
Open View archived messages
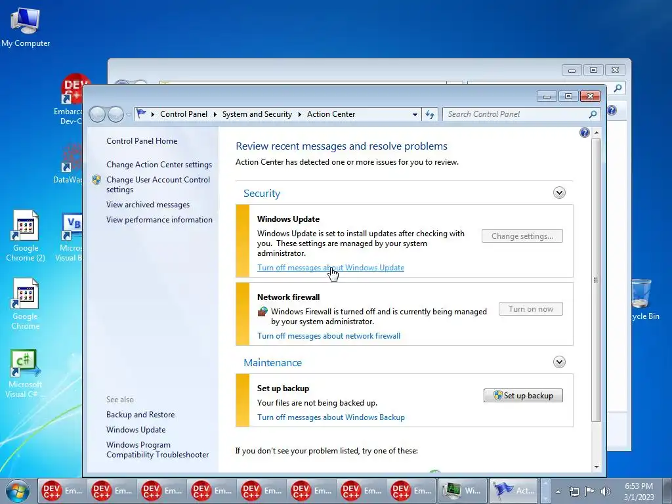tap(148, 205)
